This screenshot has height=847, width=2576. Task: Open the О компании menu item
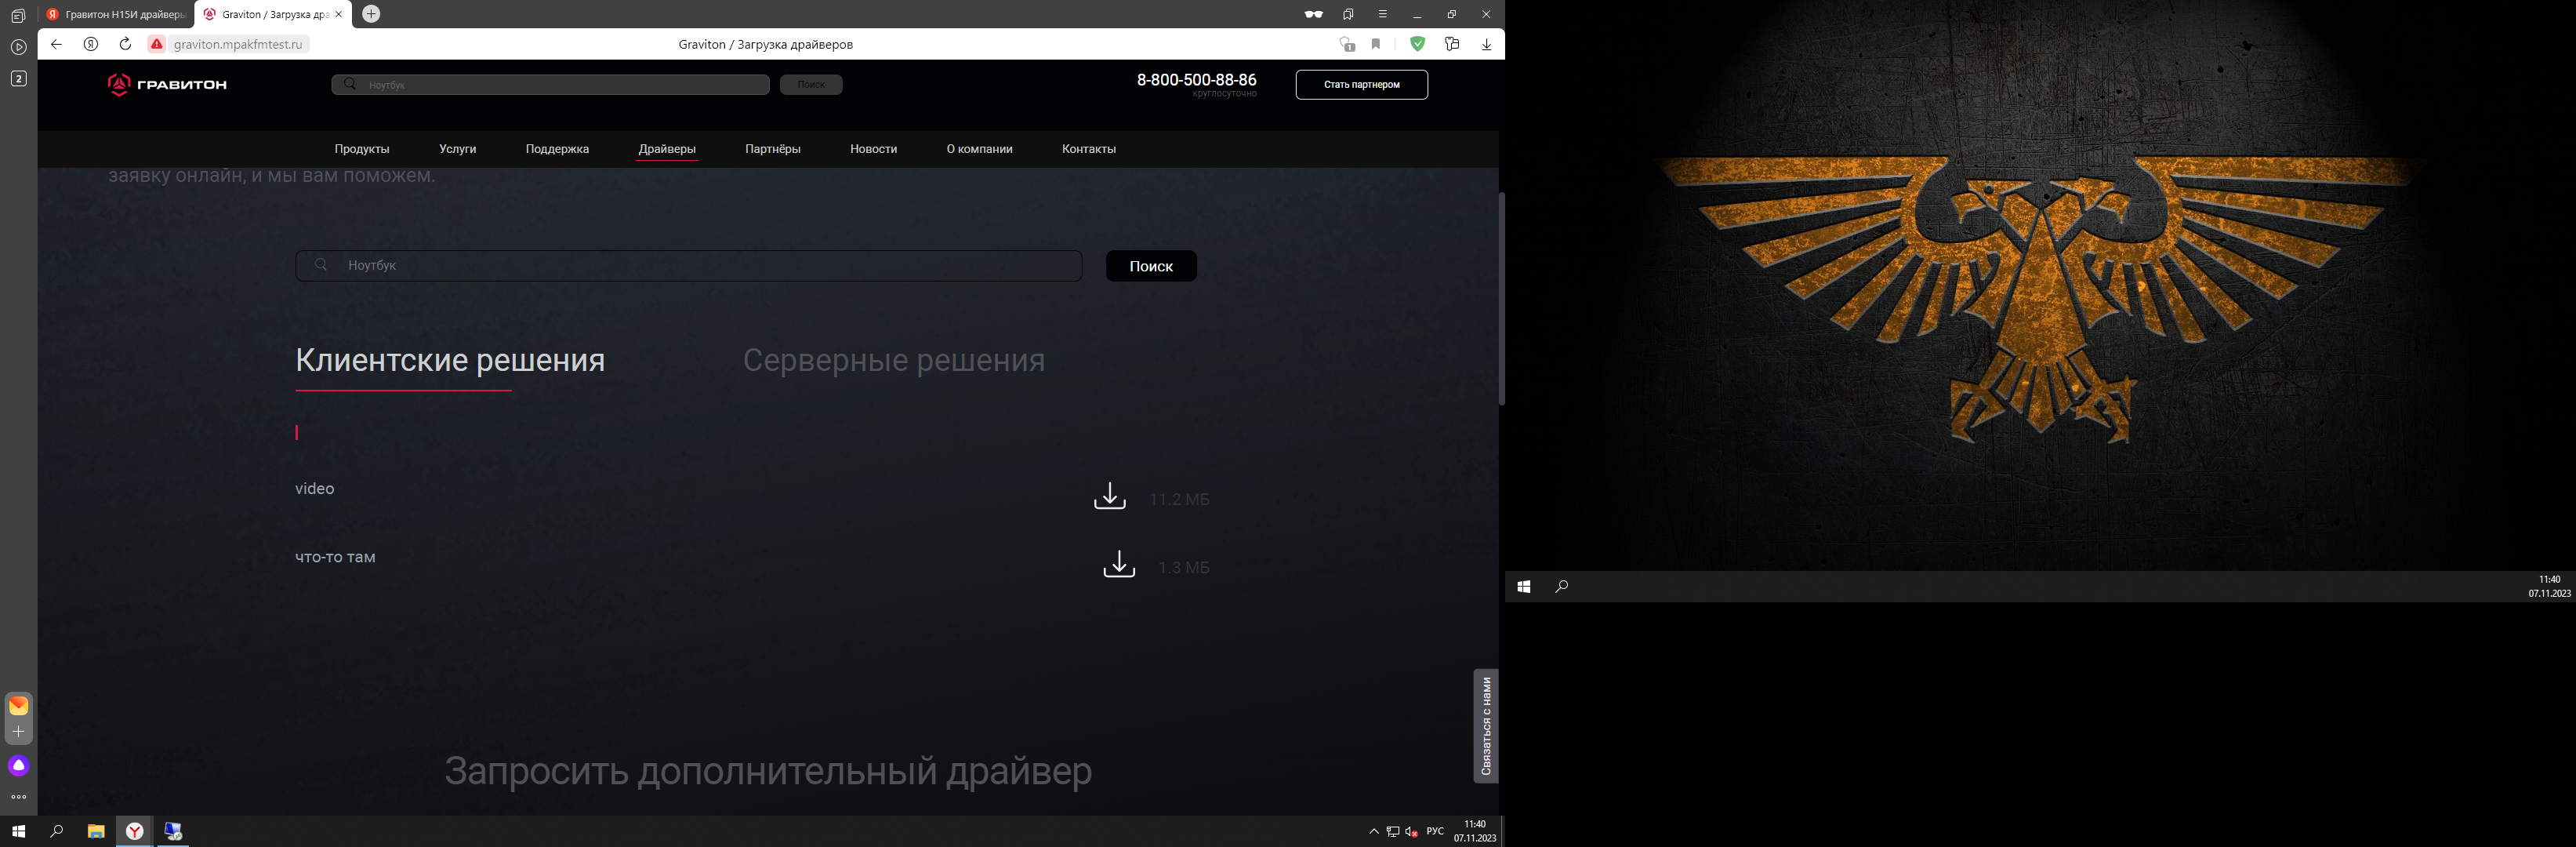click(979, 149)
